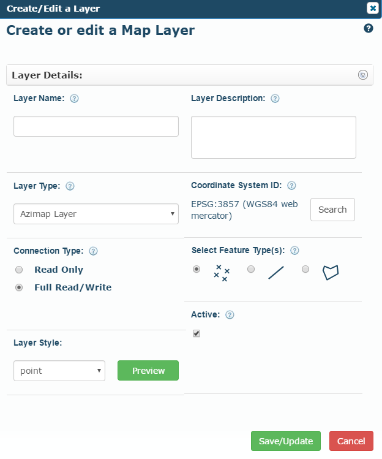Collapse the Layer Details section

pyautogui.click(x=363, y=75)
